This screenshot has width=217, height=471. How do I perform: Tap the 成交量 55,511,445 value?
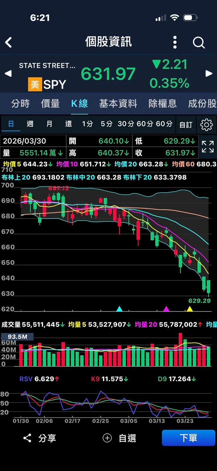point(33,324)
